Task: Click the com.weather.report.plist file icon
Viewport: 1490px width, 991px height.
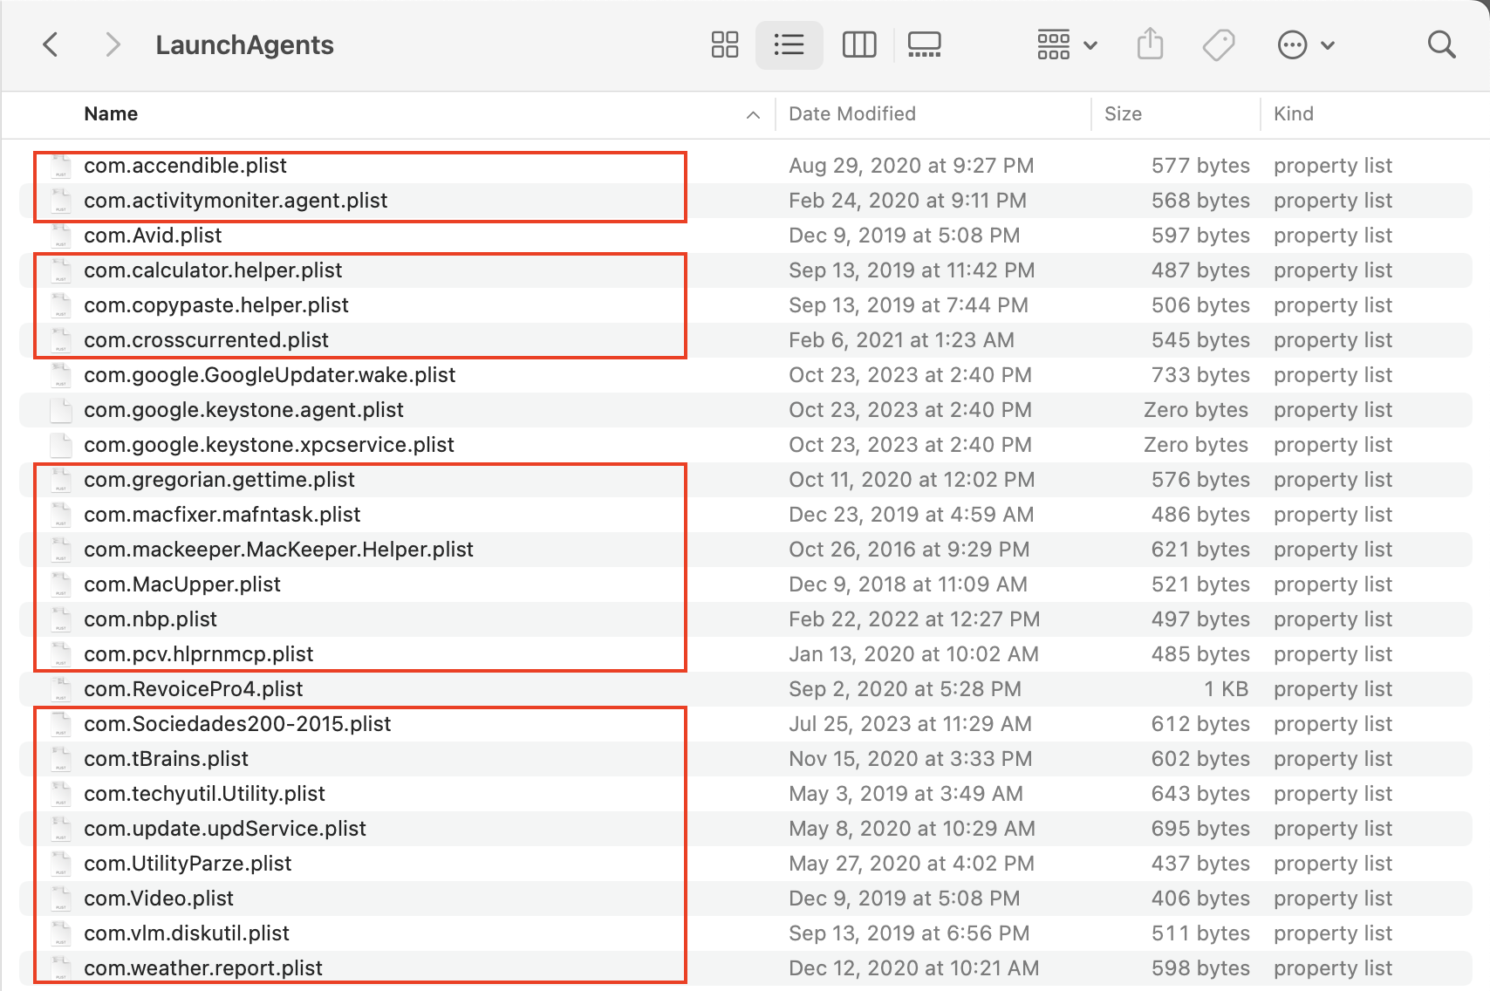Action: 61,968
